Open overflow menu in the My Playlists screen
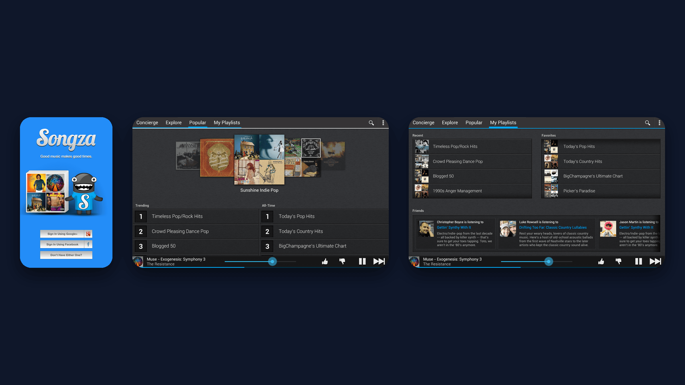 [659, 123]
